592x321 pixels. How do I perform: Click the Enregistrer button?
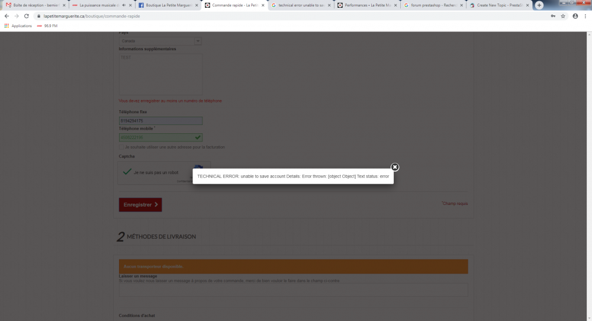tap(140, 205)
